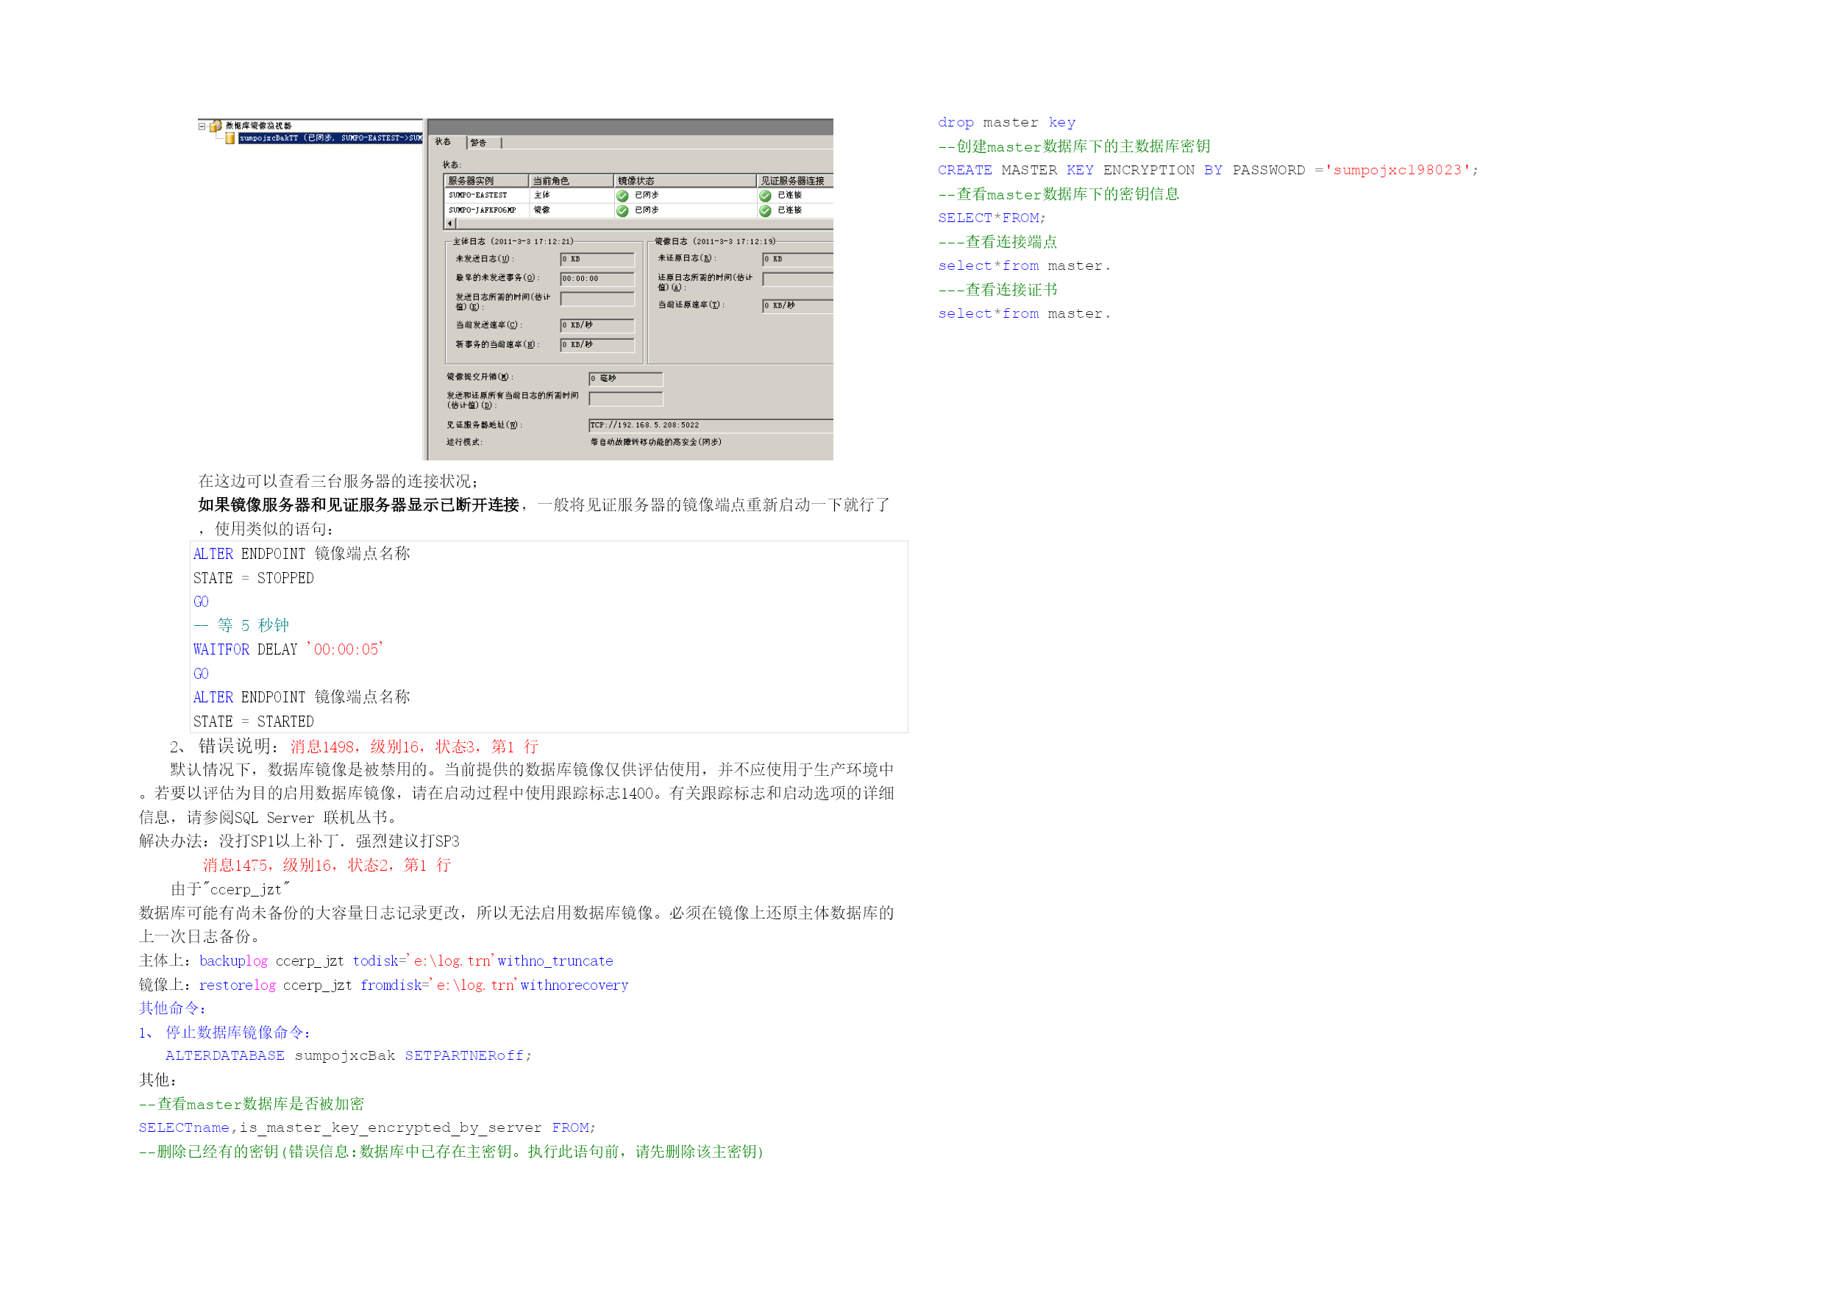Click the field for 发送和还原所有当前日志的所需时间

625,399
